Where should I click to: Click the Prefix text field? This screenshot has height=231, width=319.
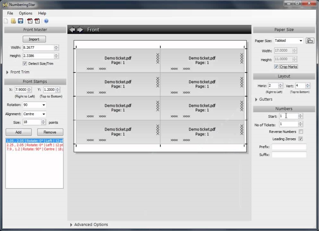click(x=289, y=147)
